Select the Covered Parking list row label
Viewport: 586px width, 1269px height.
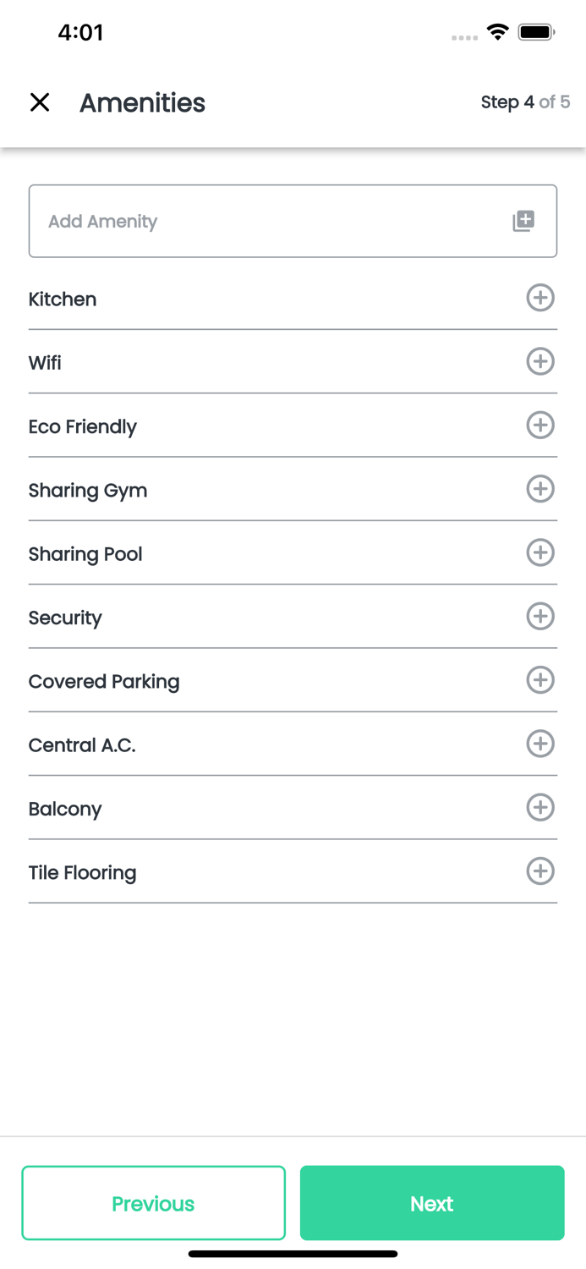click(104, 682)
